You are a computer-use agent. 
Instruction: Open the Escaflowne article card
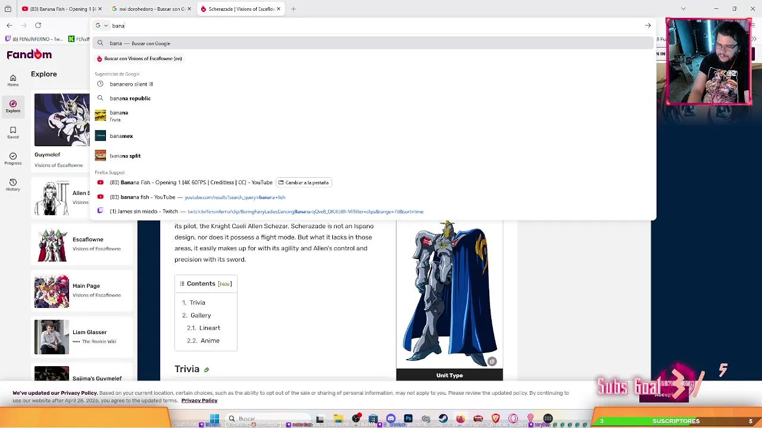click(x=83, y=244)
